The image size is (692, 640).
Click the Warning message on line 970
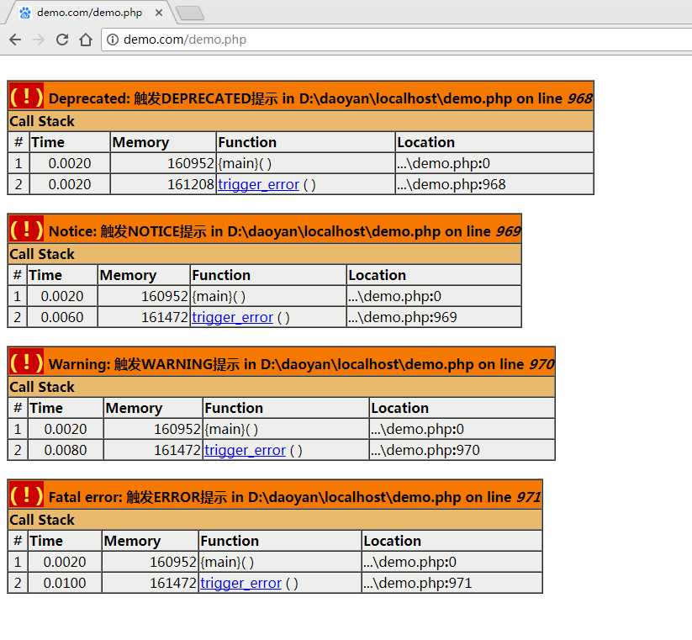point(301,363)
